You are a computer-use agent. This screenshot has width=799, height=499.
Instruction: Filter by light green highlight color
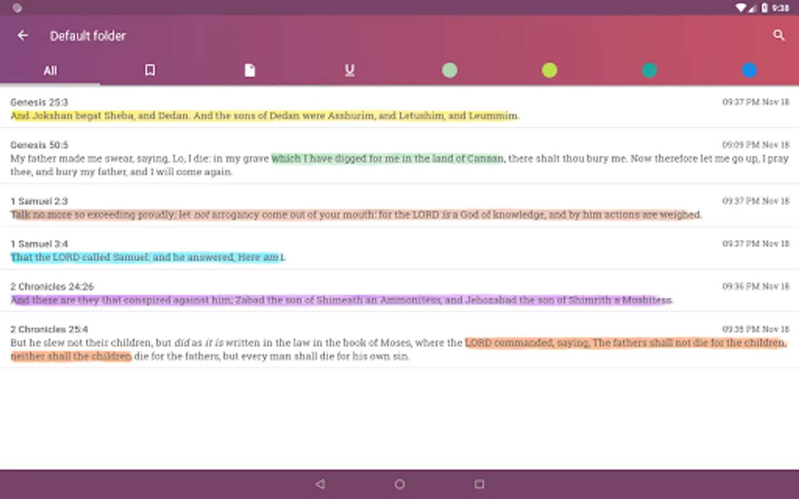tap(449, 70)
